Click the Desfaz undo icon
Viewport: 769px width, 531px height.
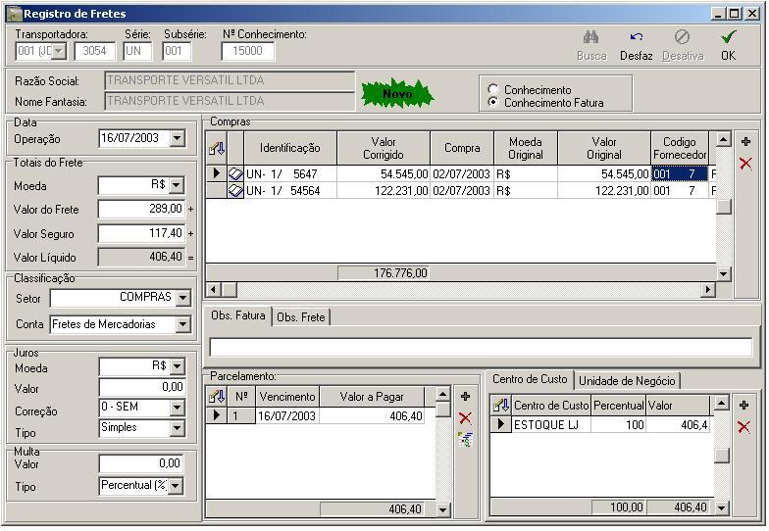[x=636, y=38]
